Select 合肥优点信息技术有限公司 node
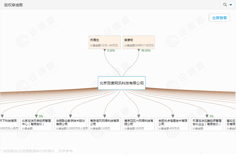The height and width of the screenshot is (157, 236). click(173, 124)
